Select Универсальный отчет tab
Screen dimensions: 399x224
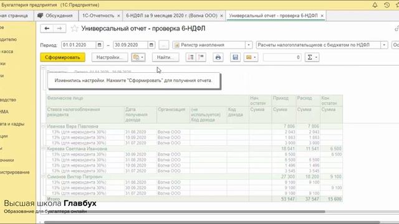pyautogui.click(x=273, y=16)
